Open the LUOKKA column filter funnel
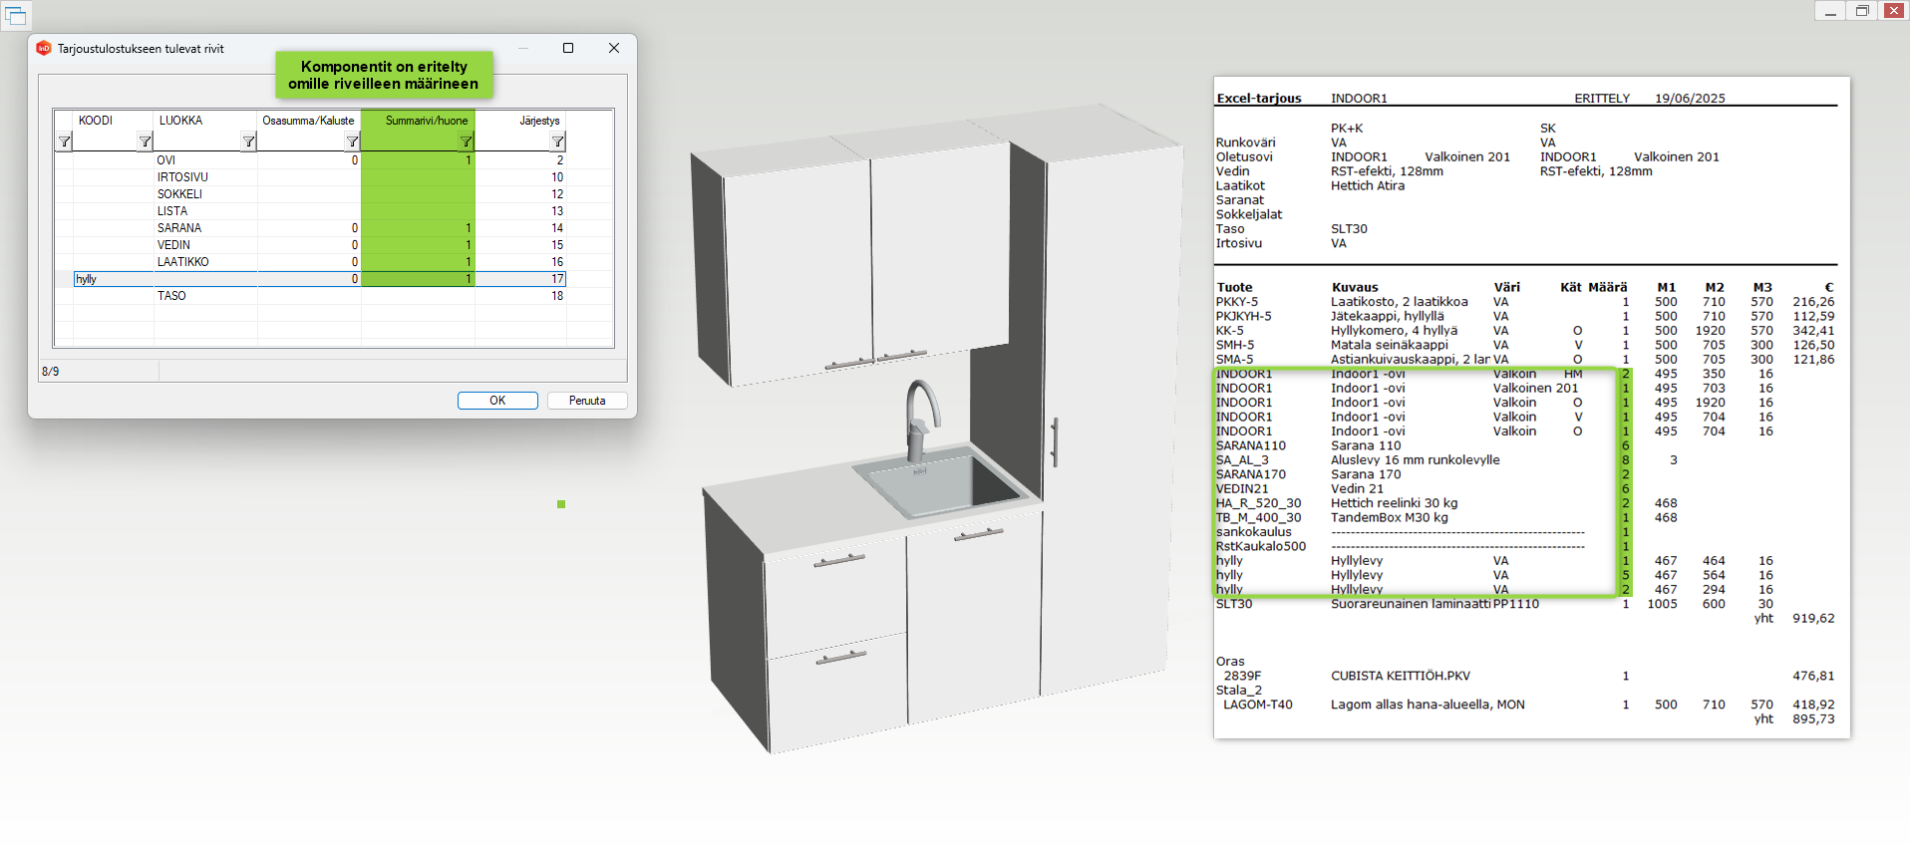This screenshot has width=1910, height=857. 248,142
